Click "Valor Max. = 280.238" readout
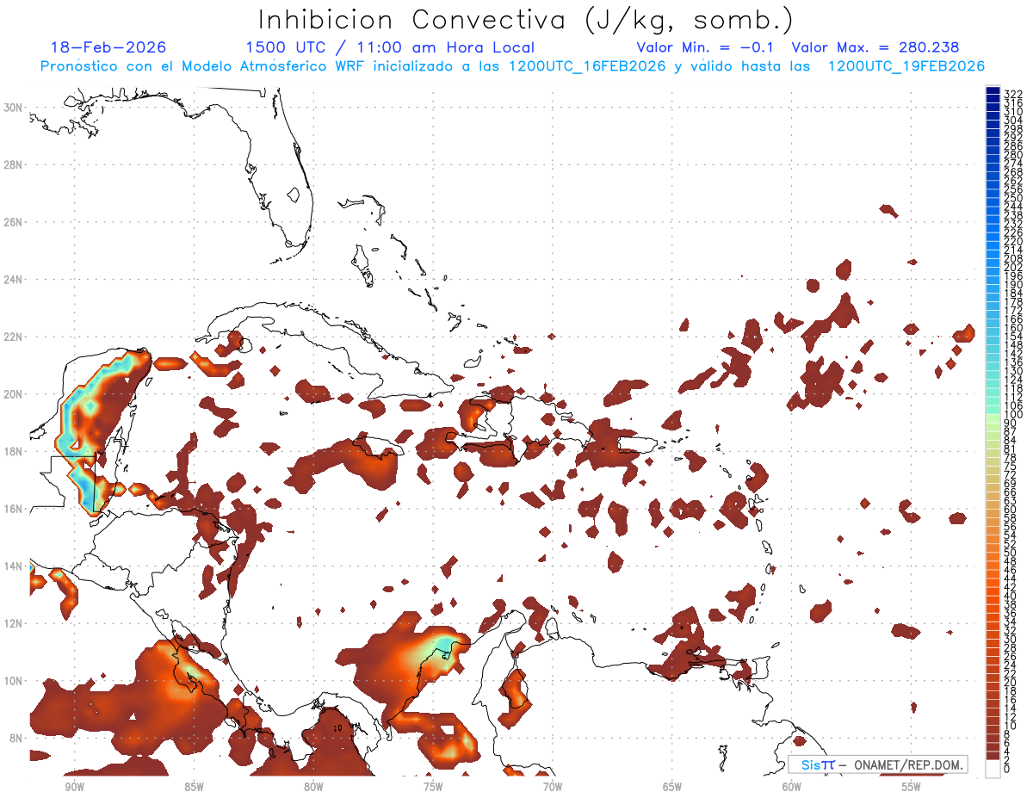Image resolution: width=1033 pixels, height=798 pixels. 875,48
